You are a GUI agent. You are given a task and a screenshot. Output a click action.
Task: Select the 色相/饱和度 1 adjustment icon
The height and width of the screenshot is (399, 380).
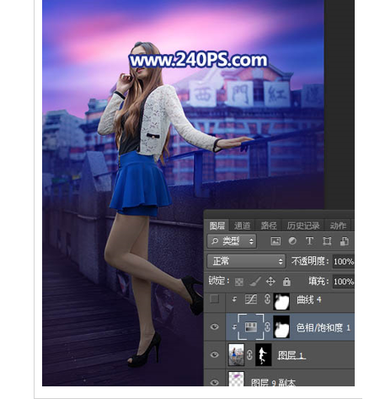click(x=251, y=327)
